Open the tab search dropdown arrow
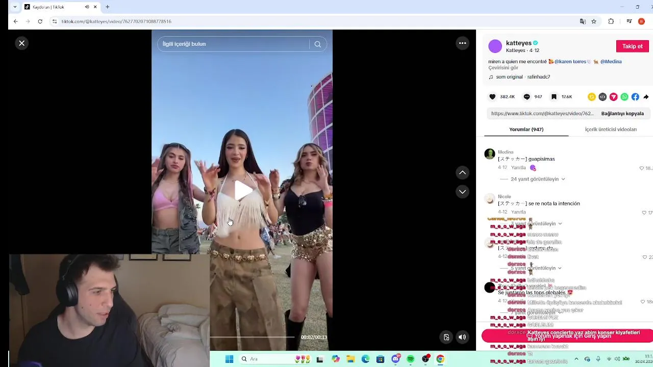 point(14,7)
